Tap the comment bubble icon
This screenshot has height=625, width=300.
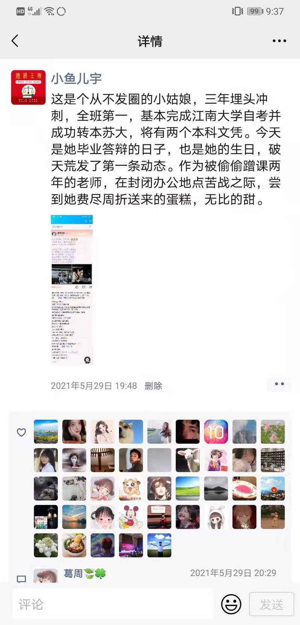click(x=21, y=579)
